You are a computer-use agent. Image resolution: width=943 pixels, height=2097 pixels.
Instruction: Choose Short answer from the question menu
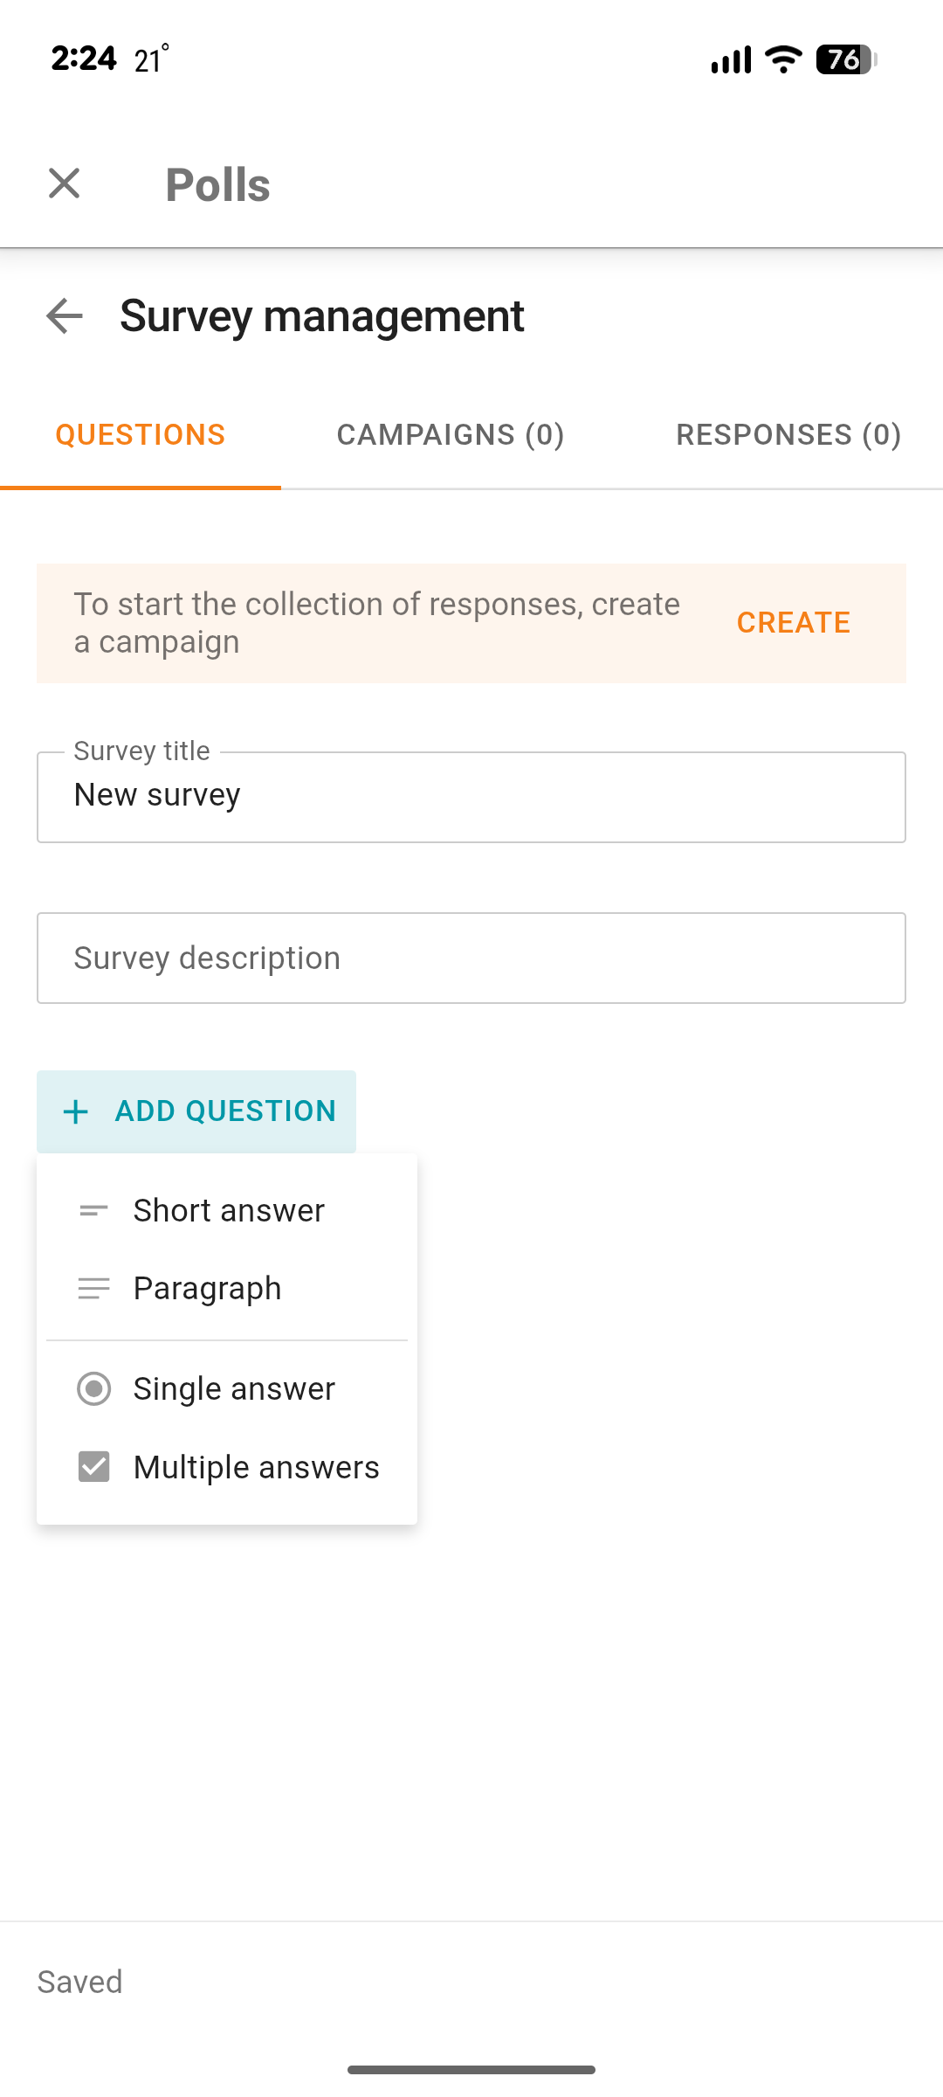point(229,1211)
